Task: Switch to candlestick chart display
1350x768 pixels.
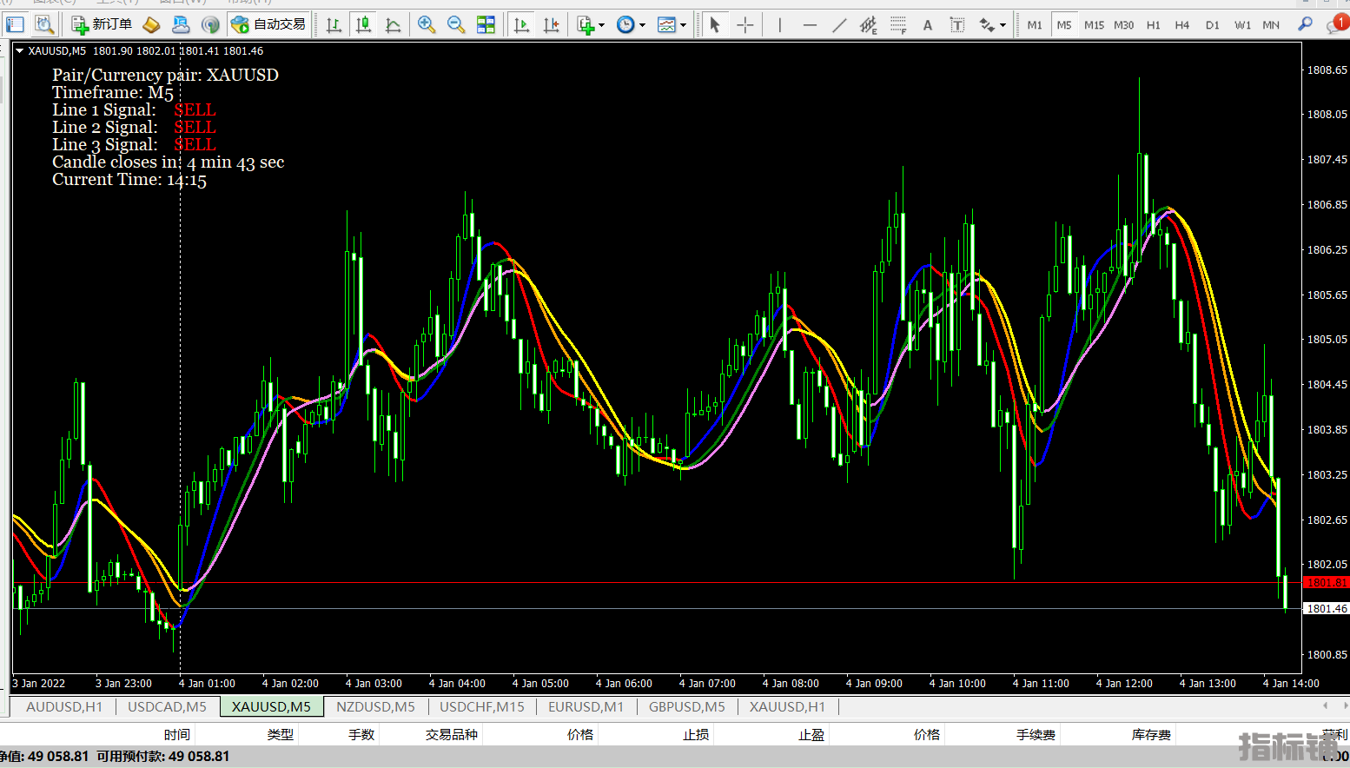Action: coord(363,24)
